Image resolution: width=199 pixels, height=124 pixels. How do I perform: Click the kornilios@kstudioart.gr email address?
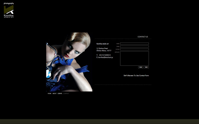105,57
